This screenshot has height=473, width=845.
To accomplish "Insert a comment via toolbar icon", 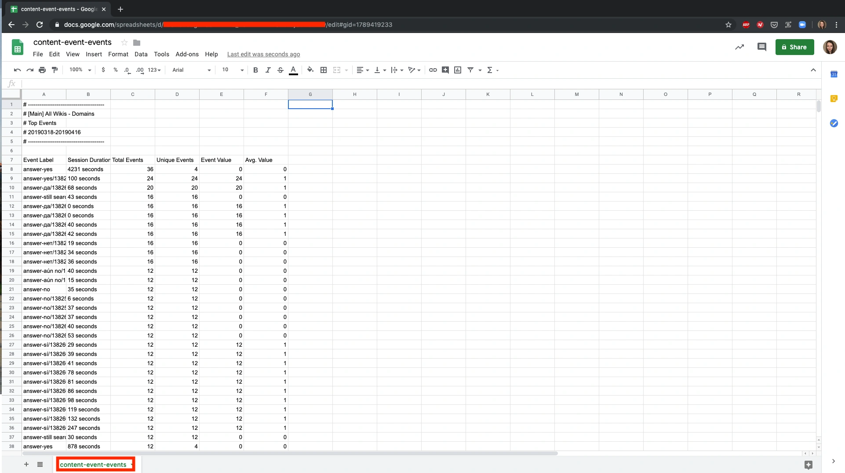I will tap(445, 70).
